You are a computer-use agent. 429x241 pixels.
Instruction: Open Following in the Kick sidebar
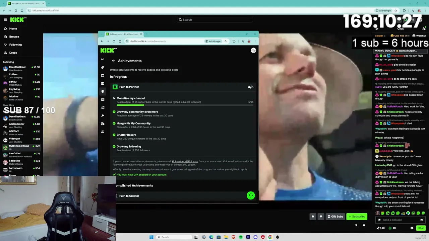[x=21, y=45]
